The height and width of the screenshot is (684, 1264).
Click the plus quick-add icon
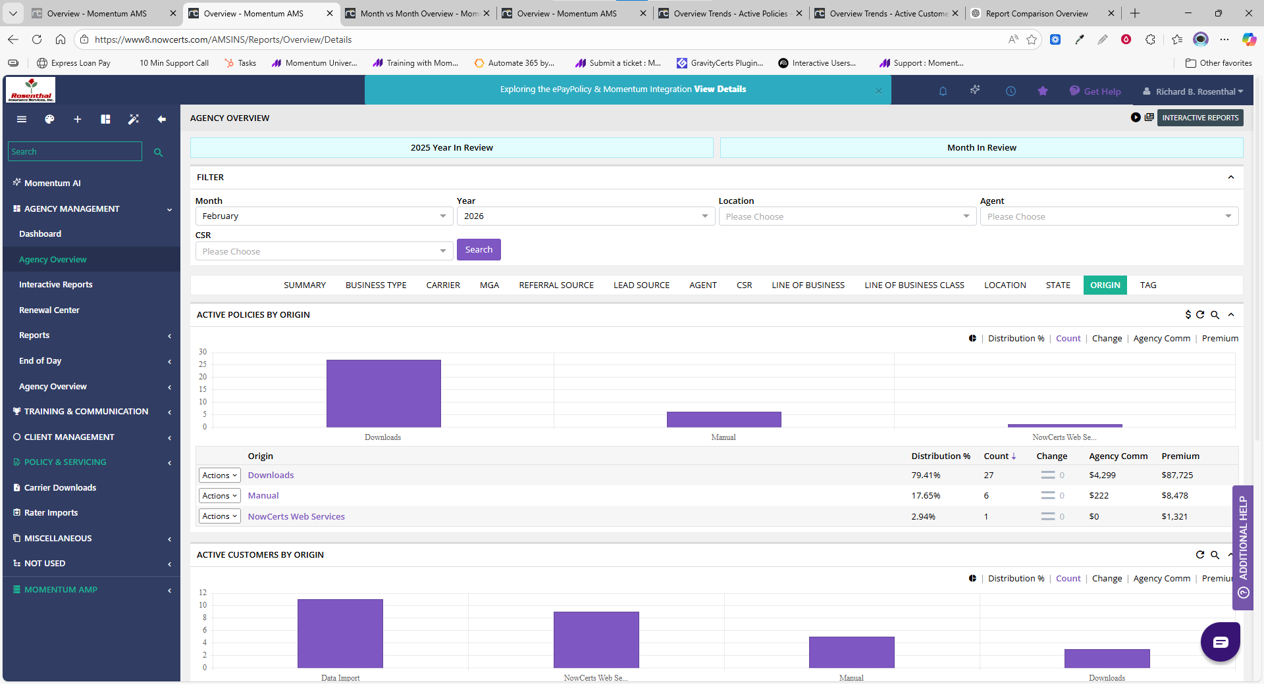pyautogui.click(x=77, y=119)
